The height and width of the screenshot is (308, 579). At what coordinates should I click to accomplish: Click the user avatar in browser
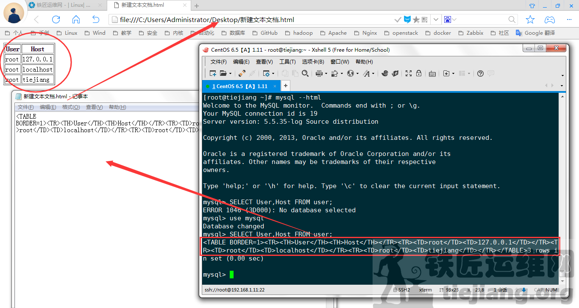point(14,13)
